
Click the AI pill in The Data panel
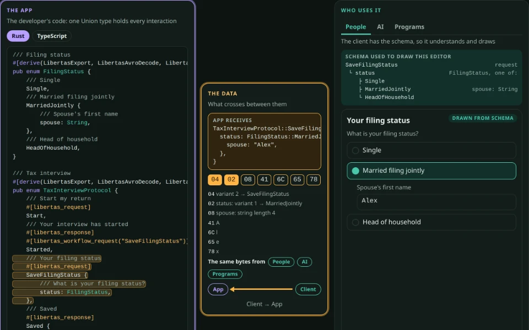[304, 262]
